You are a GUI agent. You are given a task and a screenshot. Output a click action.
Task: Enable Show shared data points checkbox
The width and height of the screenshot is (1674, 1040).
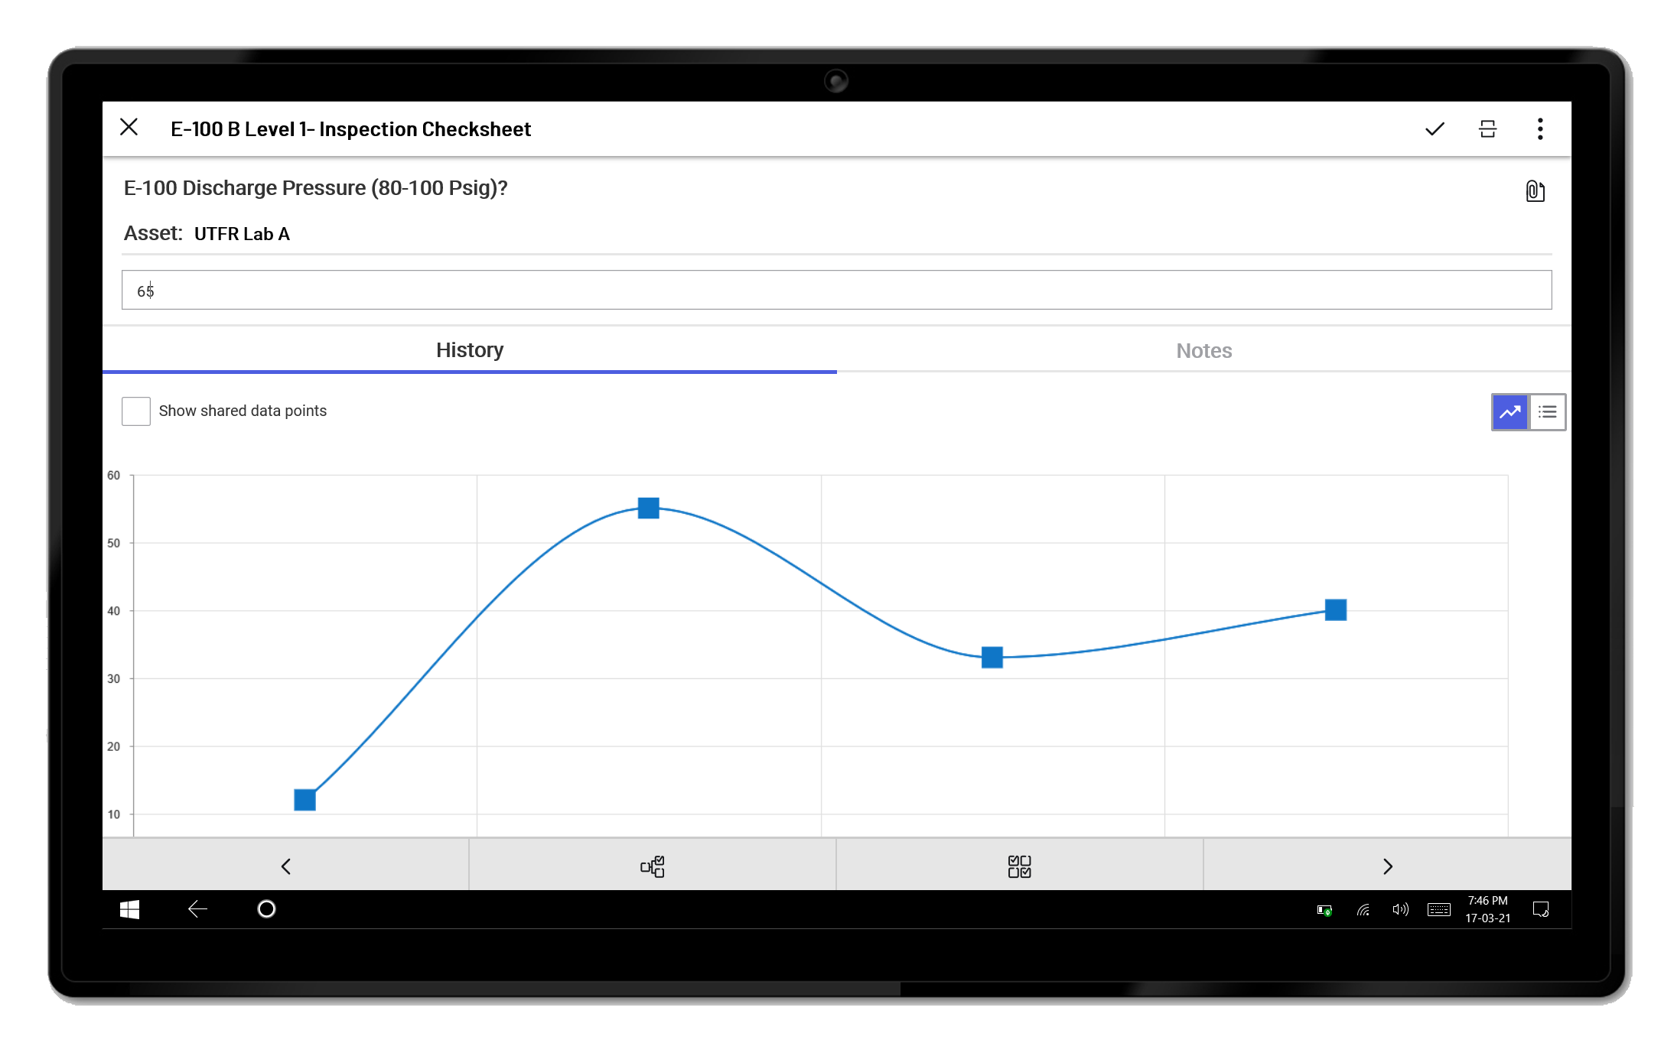click(136, 411)
